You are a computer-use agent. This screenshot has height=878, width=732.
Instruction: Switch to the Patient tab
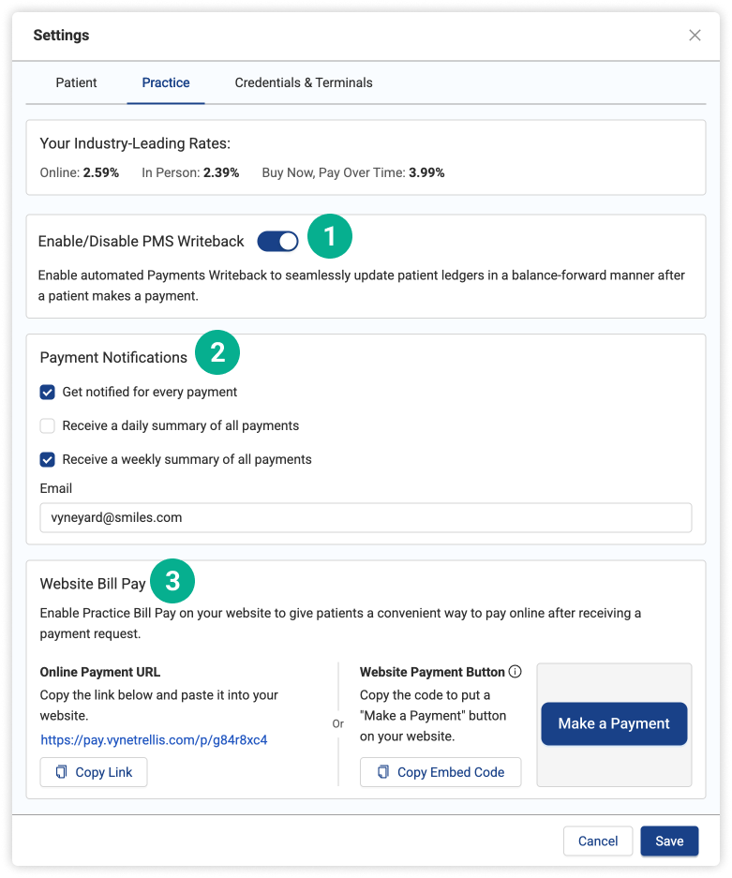[x=76, y=82]
